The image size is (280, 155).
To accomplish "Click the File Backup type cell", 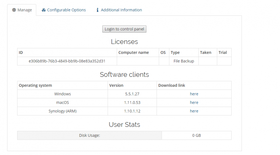I will 184,61.
